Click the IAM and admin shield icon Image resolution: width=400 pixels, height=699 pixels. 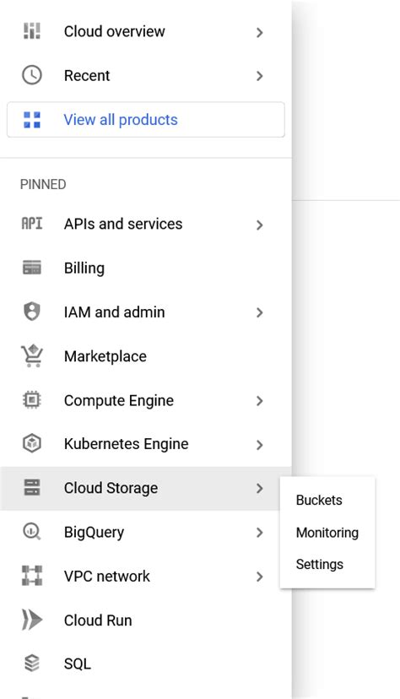(x=31, y=312)
